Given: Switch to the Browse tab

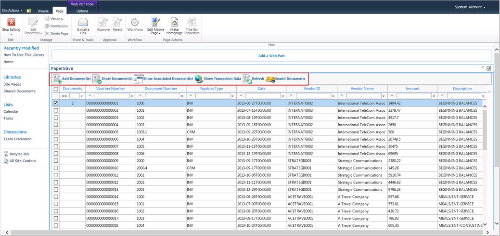Looking at the screenshot, I should point(43,11).
